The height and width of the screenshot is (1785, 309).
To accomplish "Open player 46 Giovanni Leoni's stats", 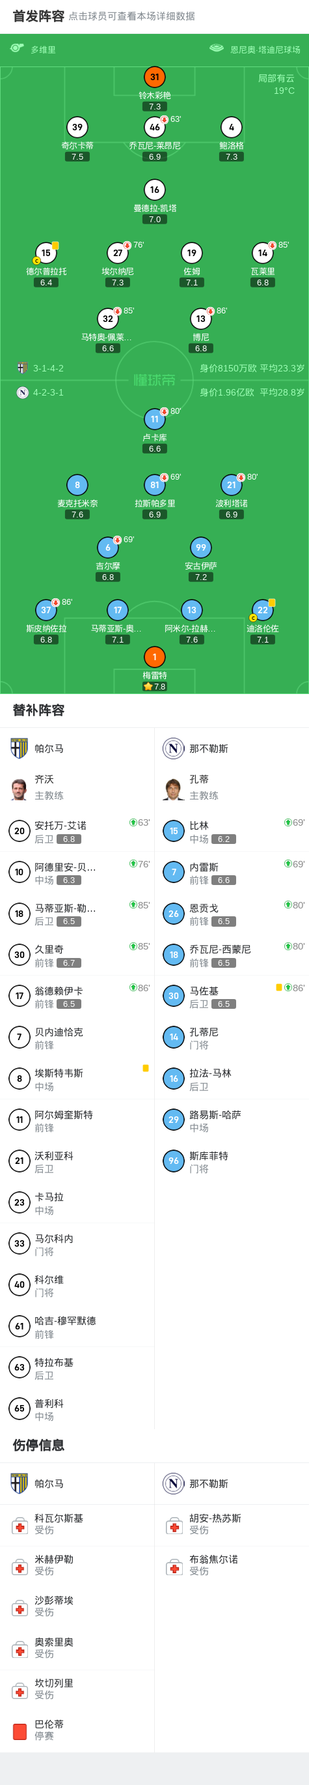I will pos(154,128).
